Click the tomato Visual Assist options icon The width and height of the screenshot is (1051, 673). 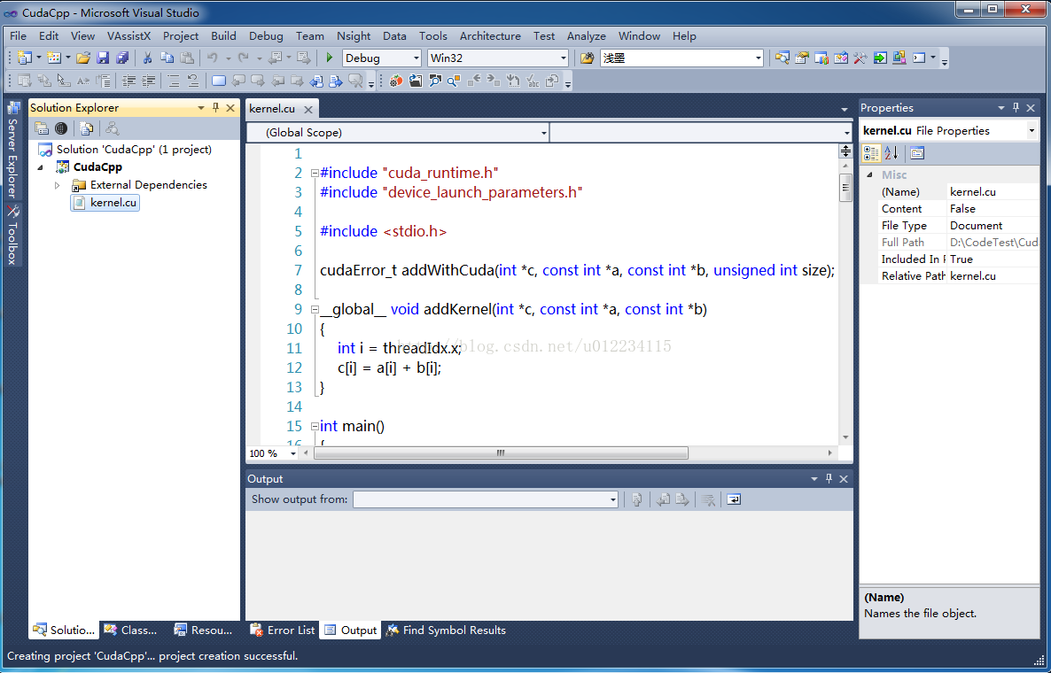point(396,81)
